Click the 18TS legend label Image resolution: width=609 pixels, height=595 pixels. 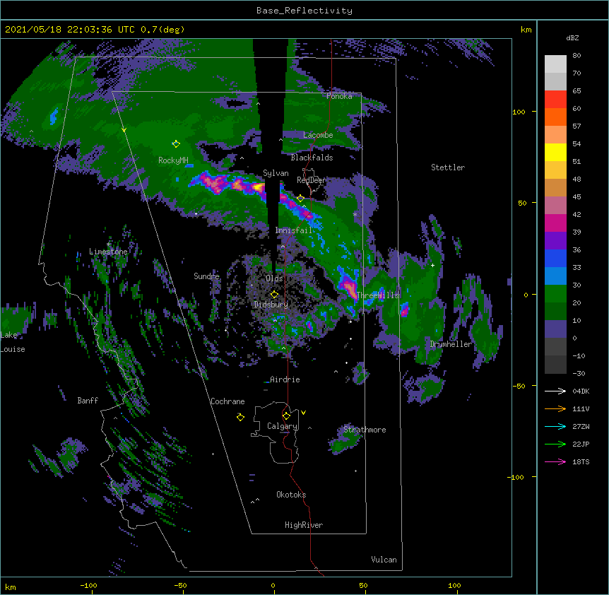point(581,461)
